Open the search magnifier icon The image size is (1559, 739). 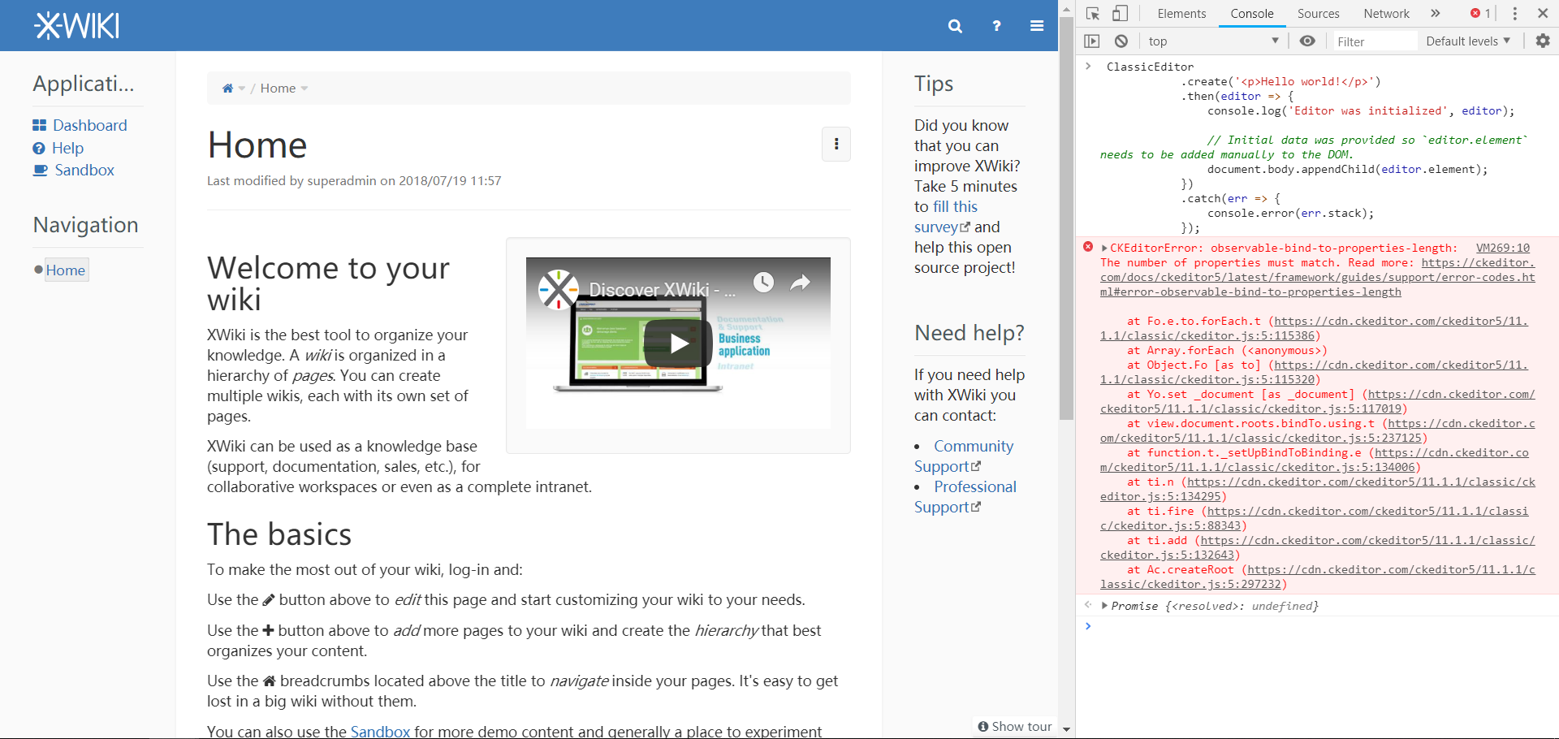coord(955,26)
